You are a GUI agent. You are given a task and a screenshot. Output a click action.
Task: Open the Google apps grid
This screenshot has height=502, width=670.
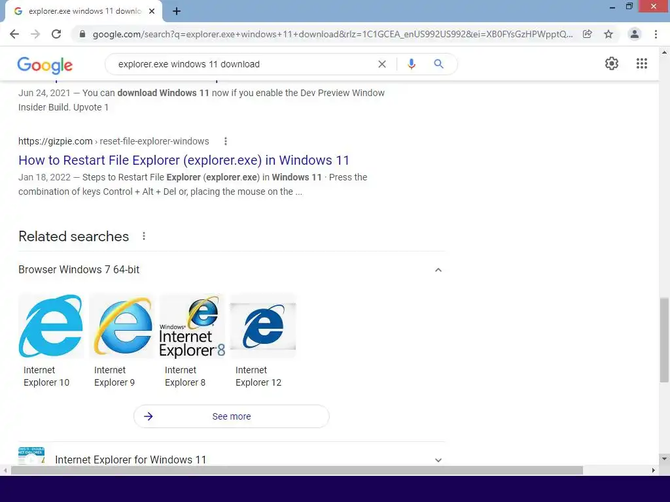coord(642,63)
